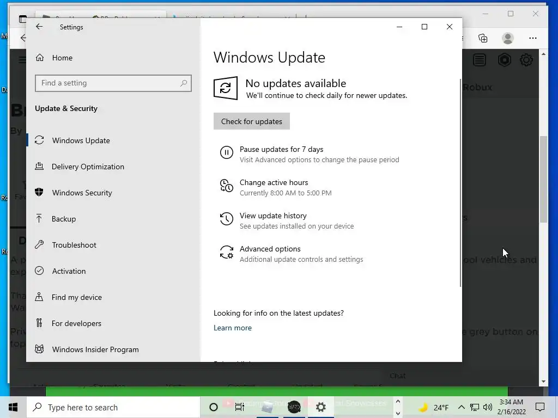Click the Roblox notifications list icon

click(480, 60)
